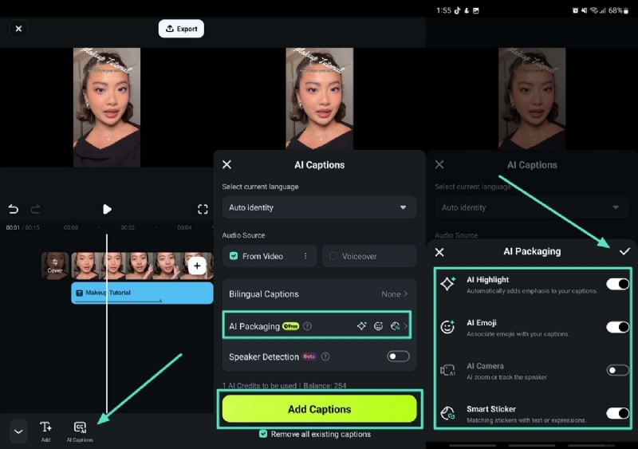The image size is (638, 449).
Task: Expand the Bilingual Captions option
Action: pyautogui.click(x=319, y=293)
